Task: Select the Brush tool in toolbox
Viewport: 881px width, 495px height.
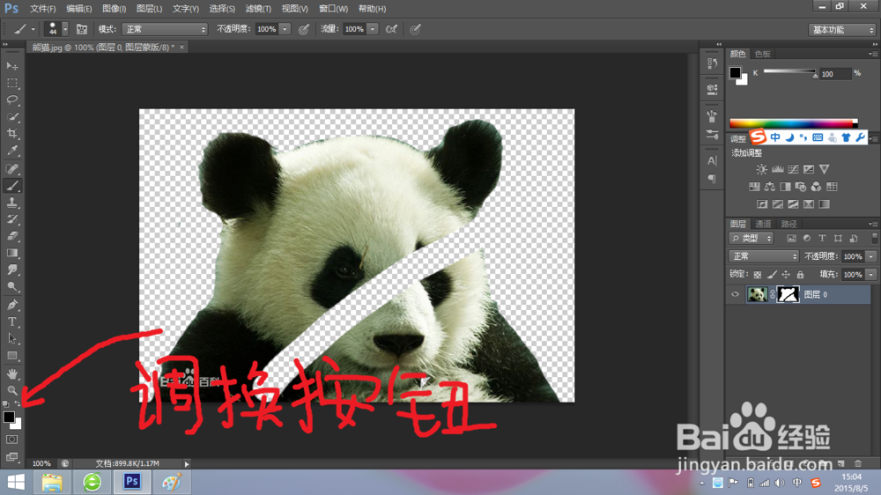Action: pos(12,186)
